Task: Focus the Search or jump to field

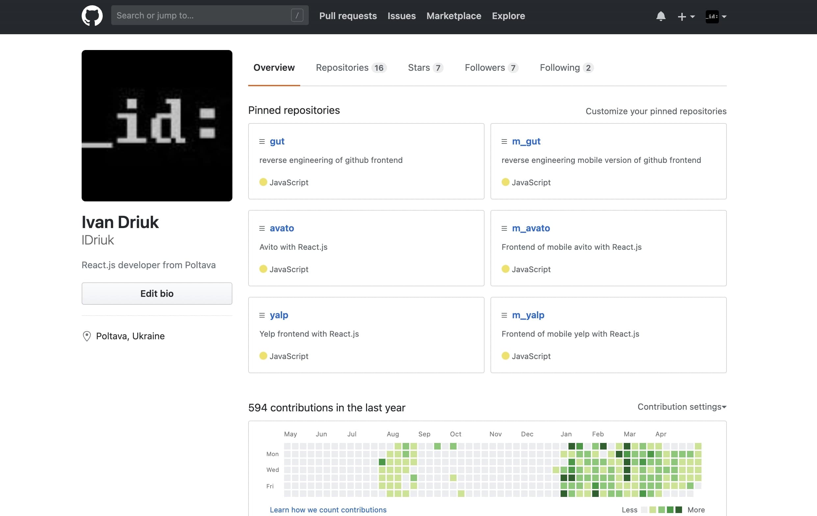Action: point(210,15)
